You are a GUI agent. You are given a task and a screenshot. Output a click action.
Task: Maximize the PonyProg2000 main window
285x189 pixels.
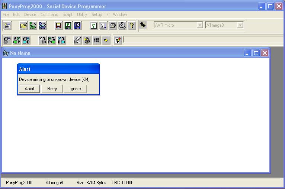pos(270,6)
